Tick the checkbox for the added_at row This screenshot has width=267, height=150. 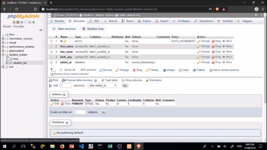click(x=51, y=62)
